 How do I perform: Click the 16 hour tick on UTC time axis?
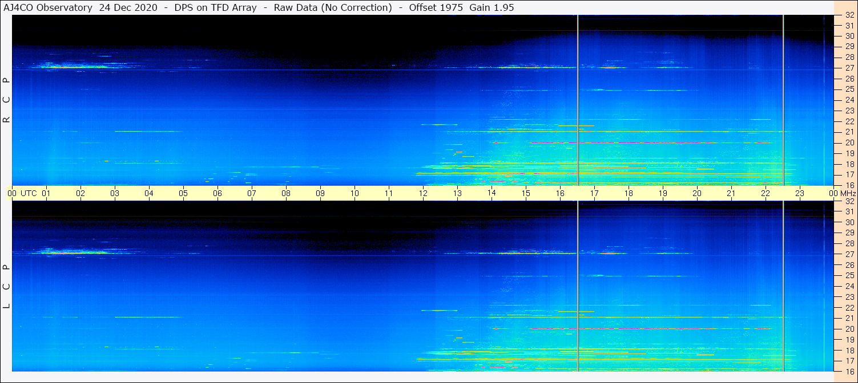coord(560,193)
